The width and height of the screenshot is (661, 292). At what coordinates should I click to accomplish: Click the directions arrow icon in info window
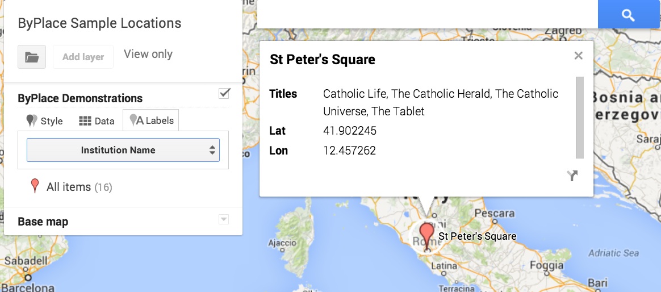click(572, 176)
